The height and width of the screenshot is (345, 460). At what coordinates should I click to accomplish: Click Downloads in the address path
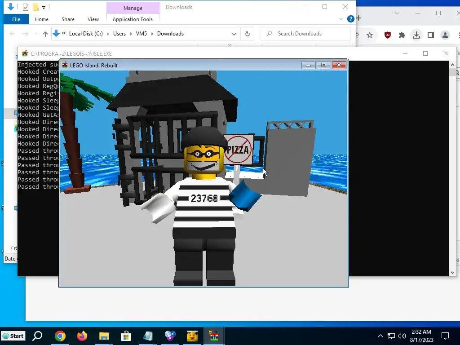pyautogui.click(x=170, y=34)
